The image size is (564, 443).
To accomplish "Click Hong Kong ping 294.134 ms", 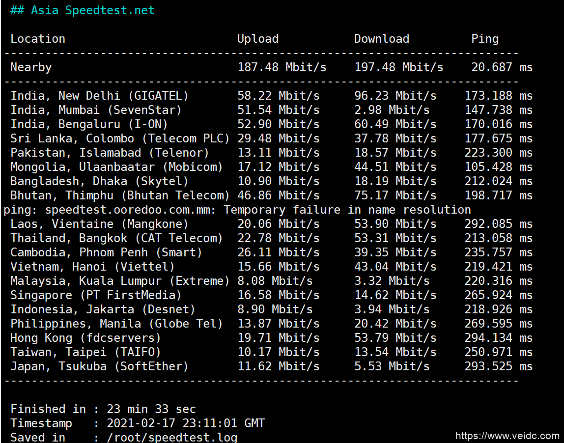I will coord(499,338).
